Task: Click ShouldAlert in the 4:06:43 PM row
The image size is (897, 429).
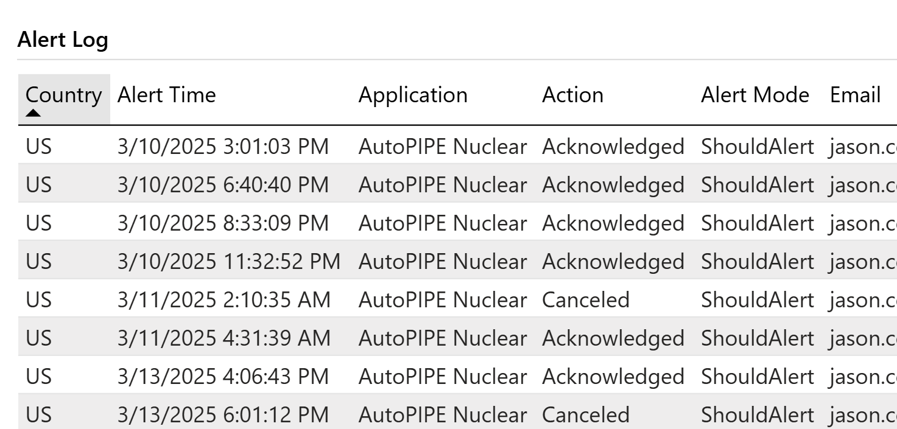Action: (757, 376)
